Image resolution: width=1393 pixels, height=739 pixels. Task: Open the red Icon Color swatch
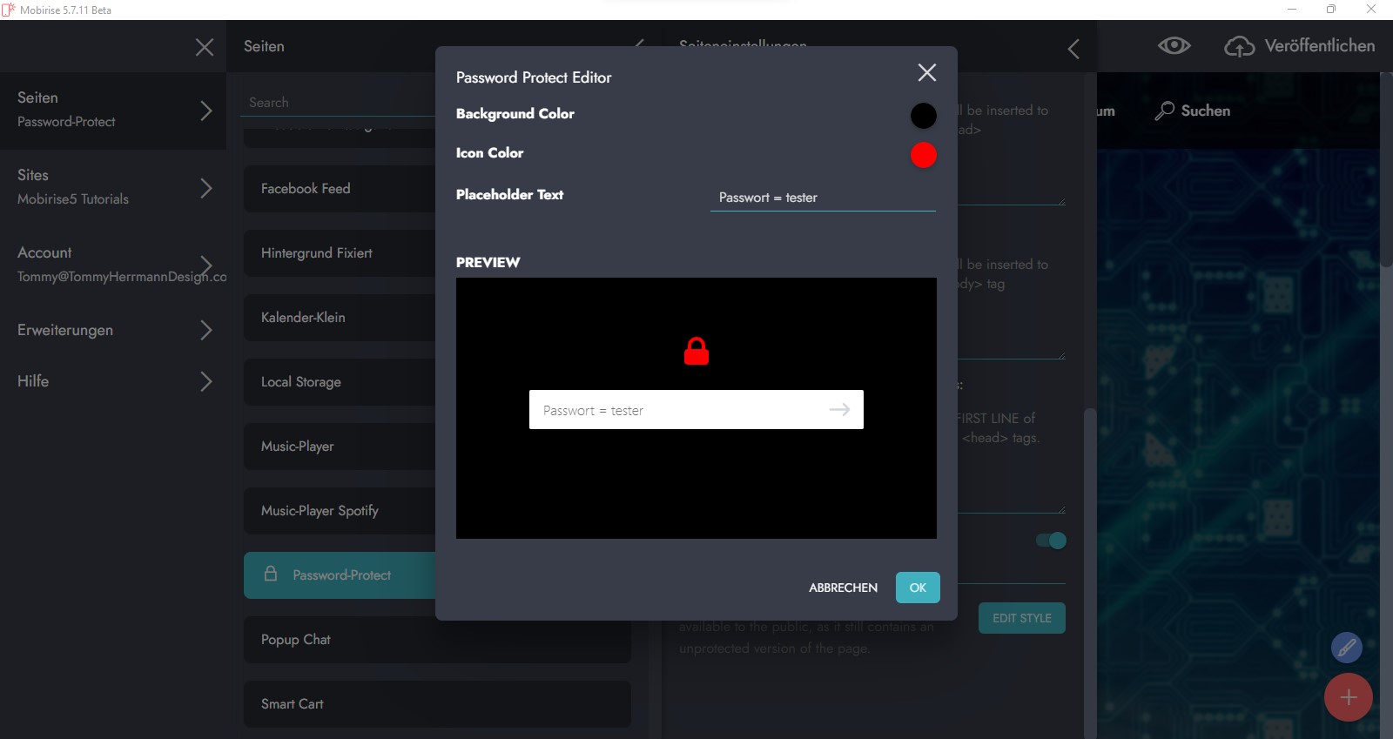tap(923, 155)
